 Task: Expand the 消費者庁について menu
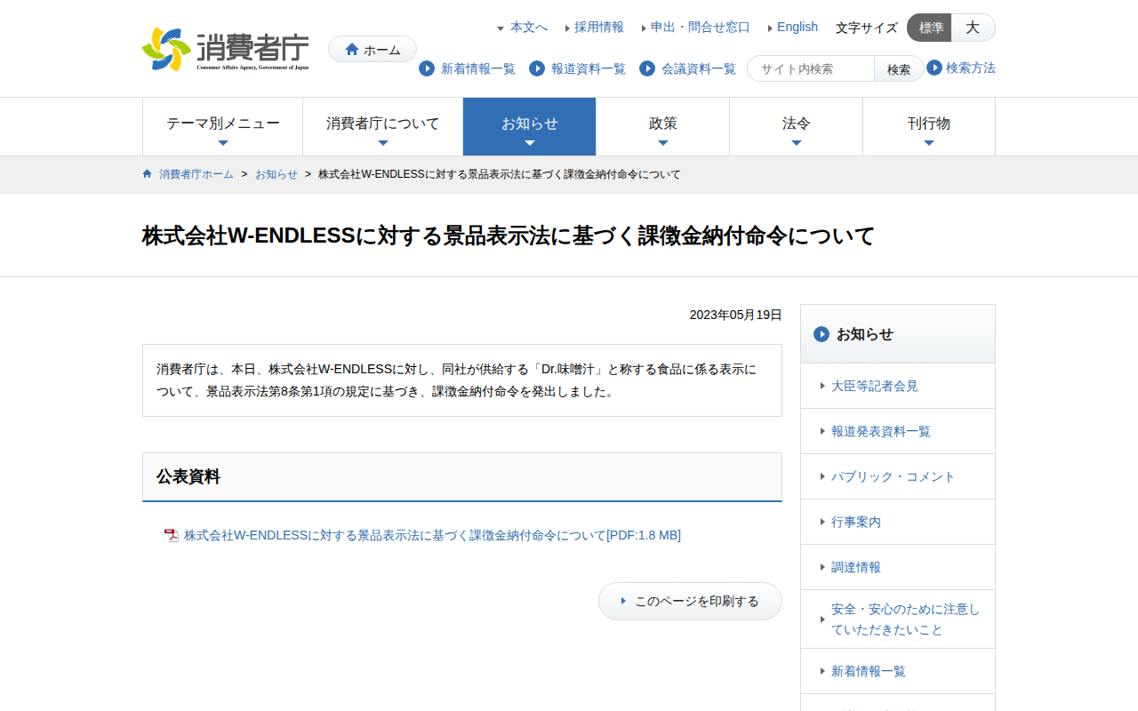[x=382, y=126]
